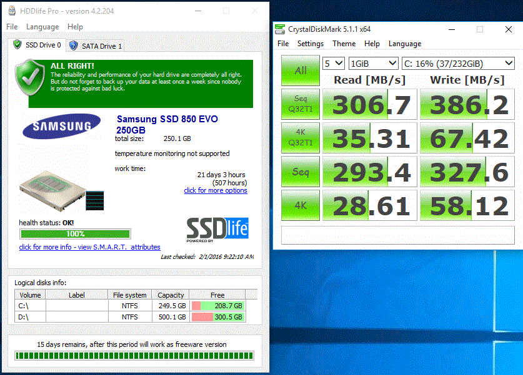
Task: Click the C:\ free space bar 208.7 GB
Action: (x=218, y=306)
